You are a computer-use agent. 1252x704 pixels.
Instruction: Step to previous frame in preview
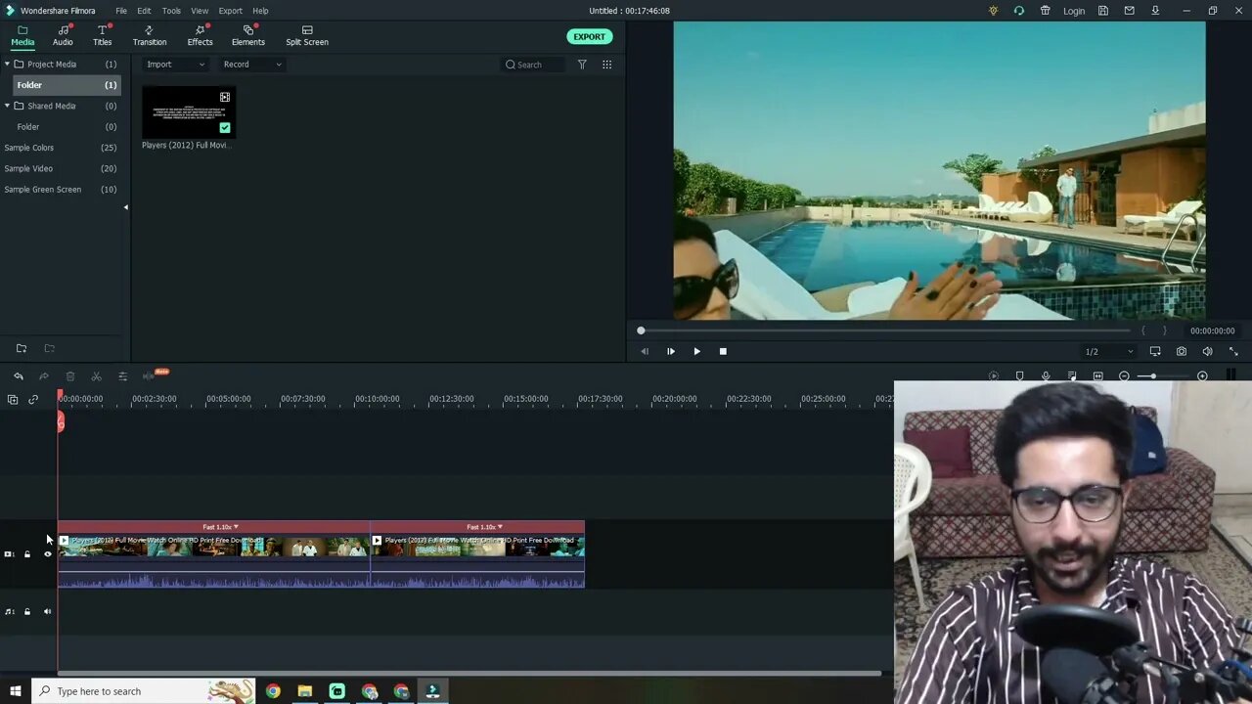click(x=645, y=351)
